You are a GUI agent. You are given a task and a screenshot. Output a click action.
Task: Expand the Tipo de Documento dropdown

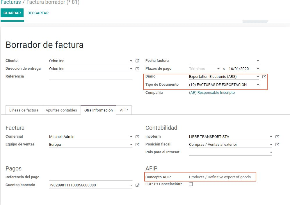pyautogui.click(x=258, y=85)
